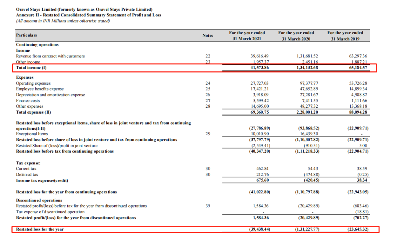
Task: Select exceptional items value 16,439.30
Action: pos(309,134)
